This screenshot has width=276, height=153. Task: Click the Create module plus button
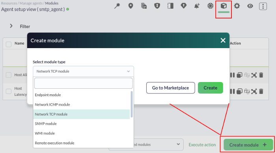[x=248, y=145]
